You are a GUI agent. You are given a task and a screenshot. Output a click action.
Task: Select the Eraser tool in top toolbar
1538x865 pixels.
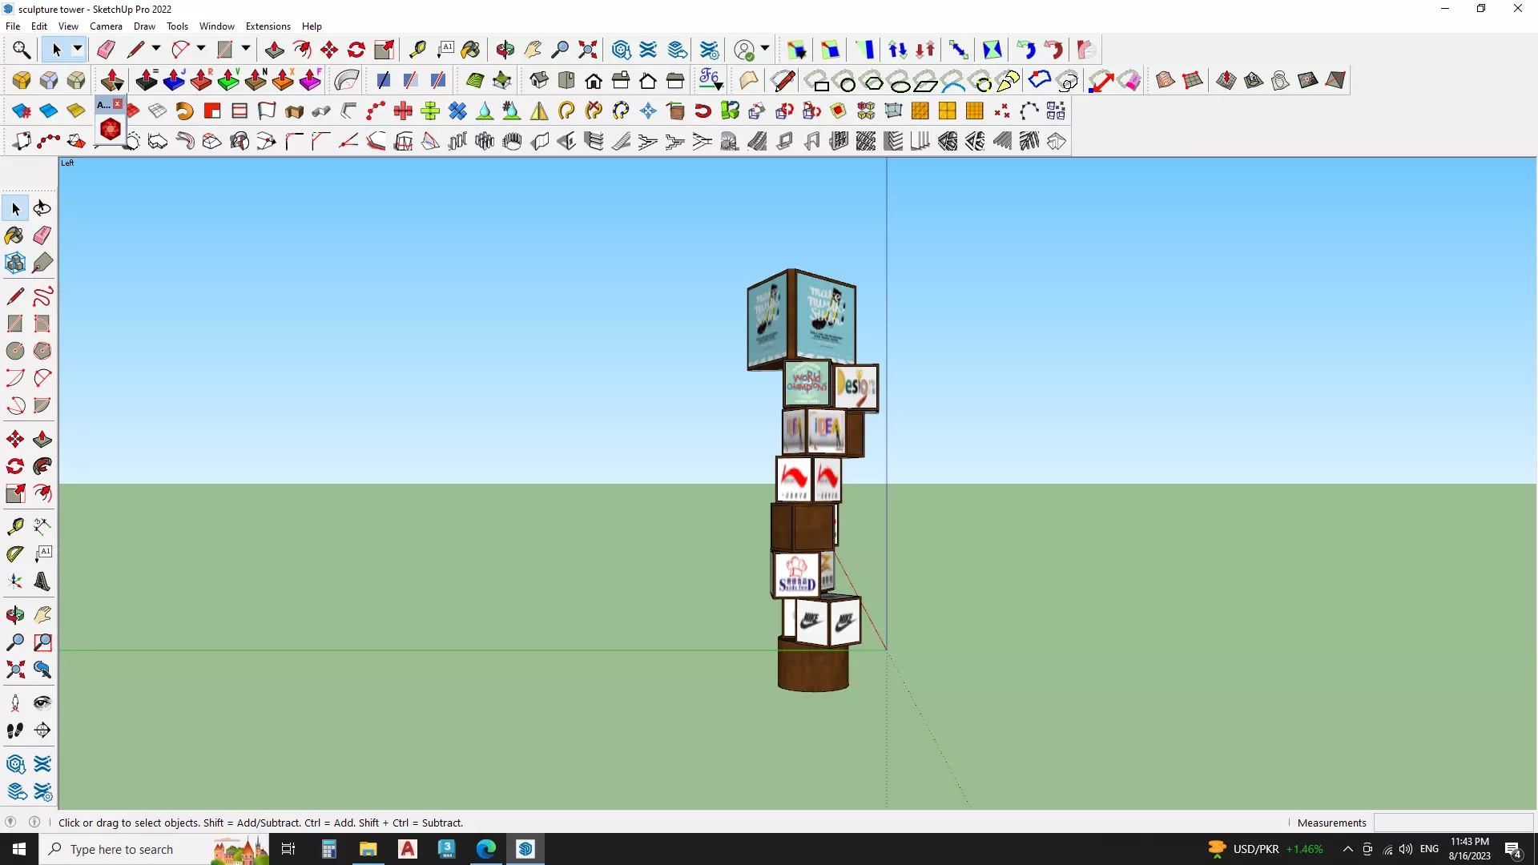point(106,50)
